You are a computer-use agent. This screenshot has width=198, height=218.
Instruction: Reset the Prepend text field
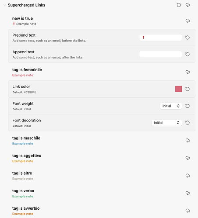point(187,38)
